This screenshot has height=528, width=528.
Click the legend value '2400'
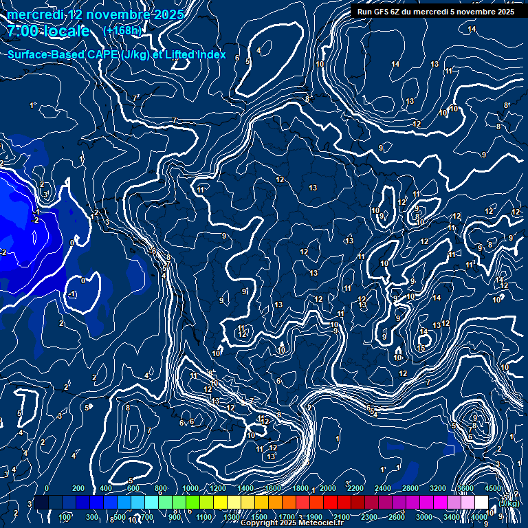coord(383,488)
